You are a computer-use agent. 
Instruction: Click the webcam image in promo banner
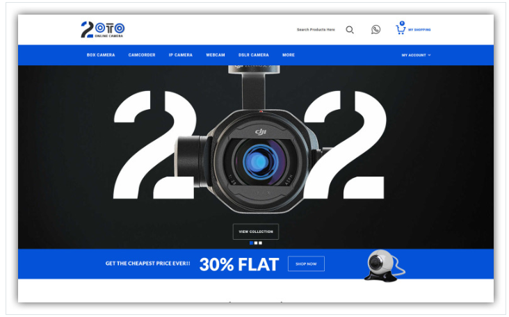[x=383, y=265]
